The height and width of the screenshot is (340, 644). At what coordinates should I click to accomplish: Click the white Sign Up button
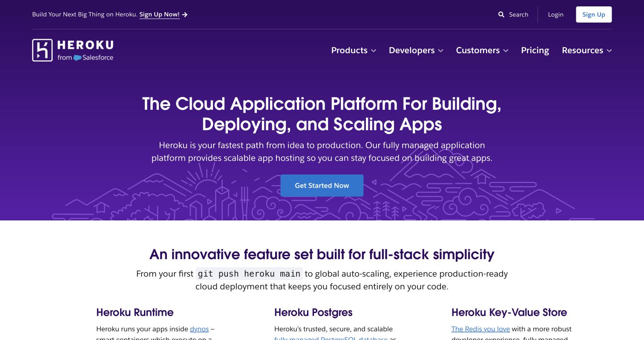pos(594,14)
